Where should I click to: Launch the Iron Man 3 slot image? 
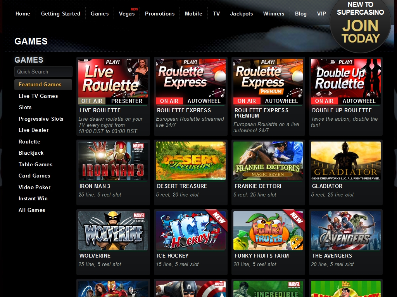point(113,161)
